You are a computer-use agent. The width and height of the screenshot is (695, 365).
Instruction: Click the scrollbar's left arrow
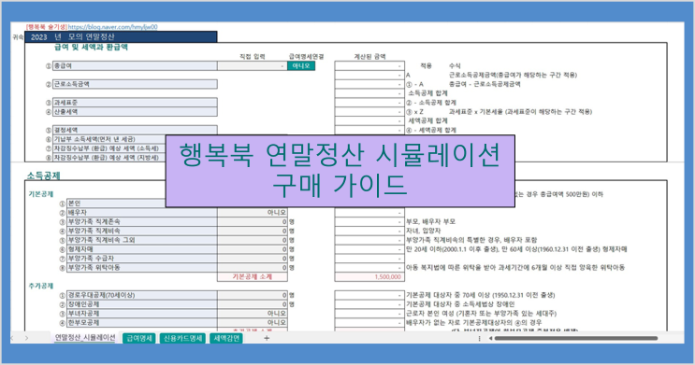coord(490,339)
